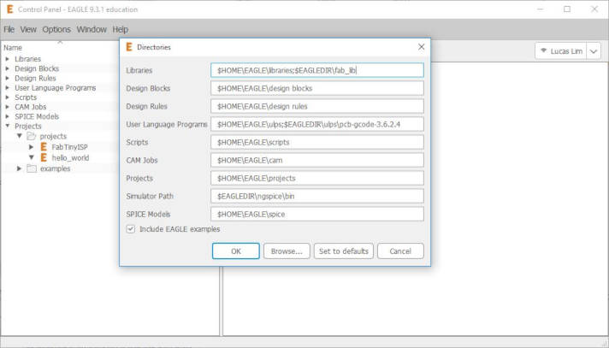Click the Libraries directory path field
609x348 pixels.
point(317,70)
